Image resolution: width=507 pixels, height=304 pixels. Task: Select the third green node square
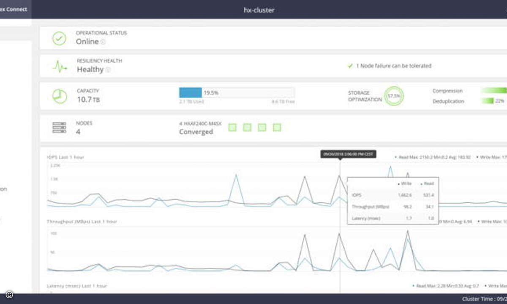(262, 128)
